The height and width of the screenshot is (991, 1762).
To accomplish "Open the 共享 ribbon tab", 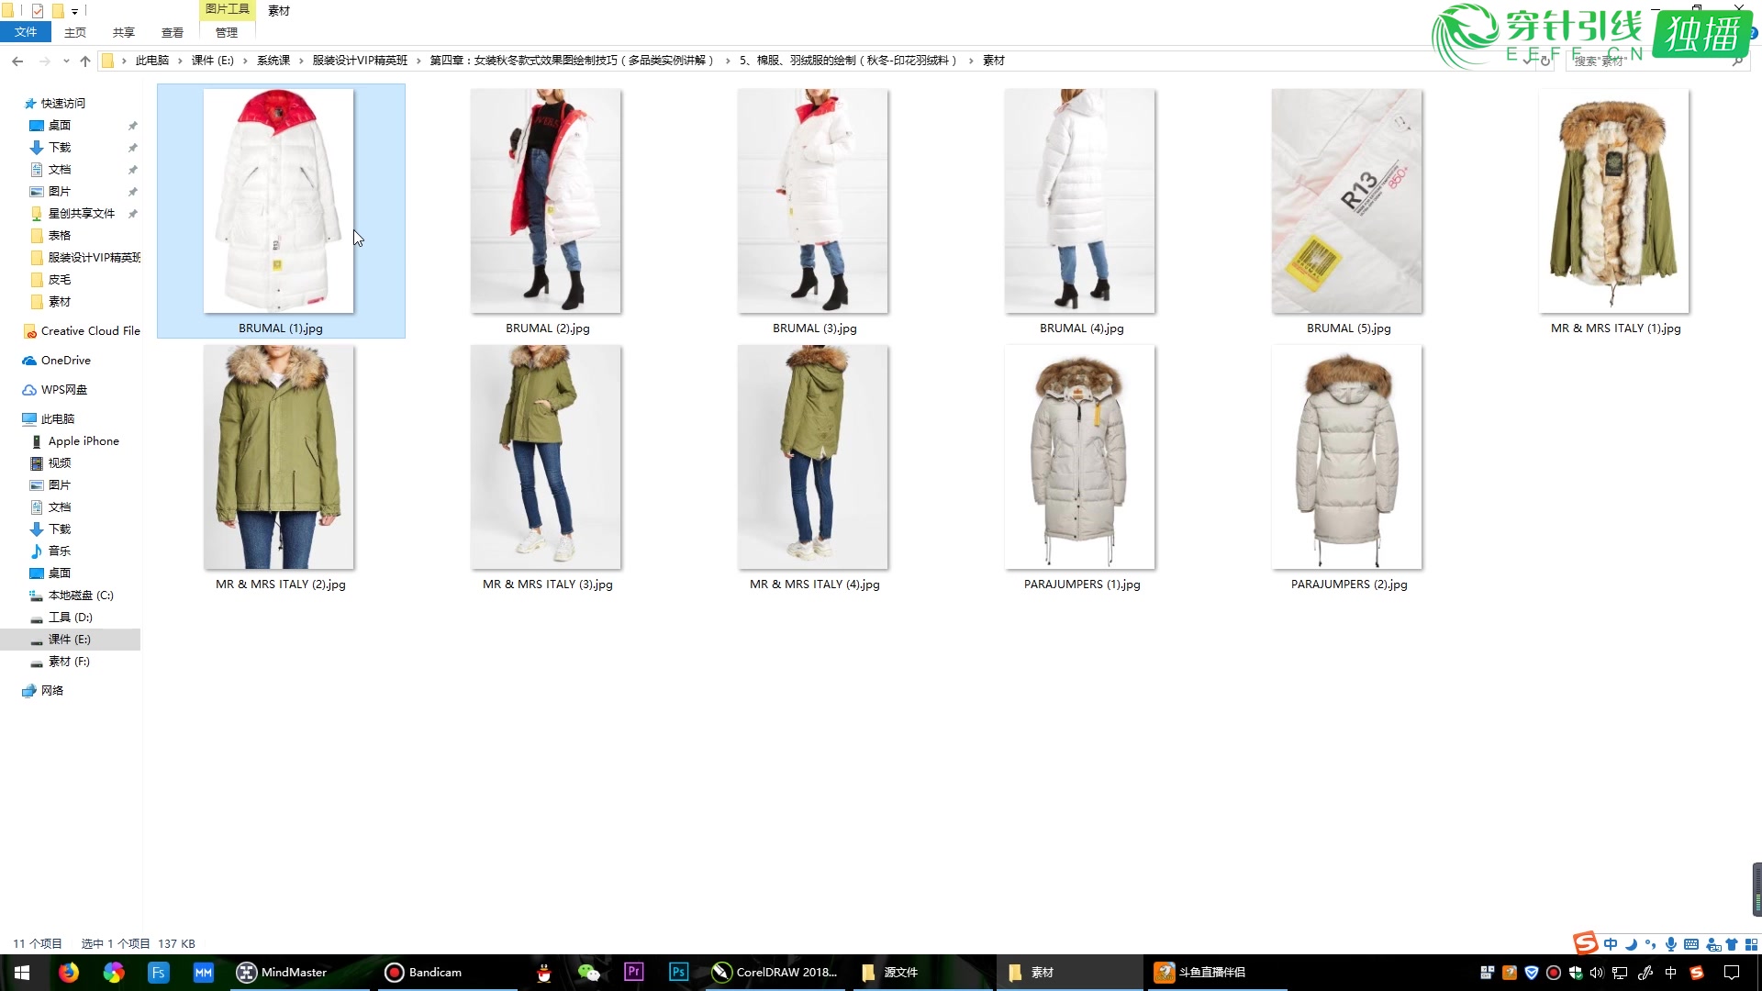I will click(x=123, y=33).
